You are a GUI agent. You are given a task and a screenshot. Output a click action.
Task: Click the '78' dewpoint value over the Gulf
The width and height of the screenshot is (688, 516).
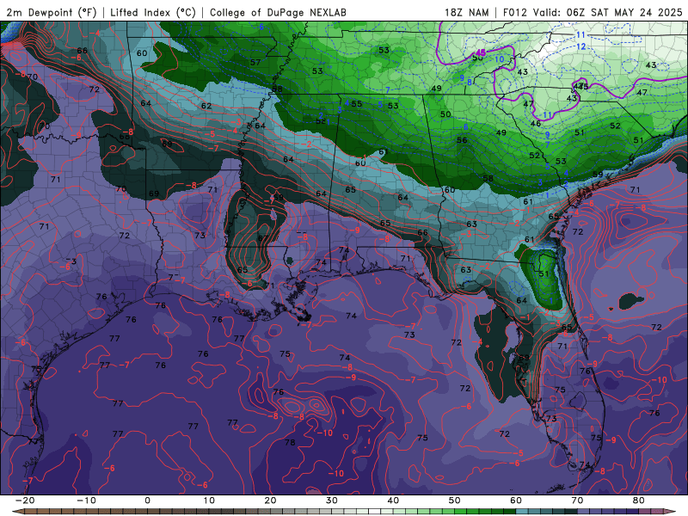(290, 442)
